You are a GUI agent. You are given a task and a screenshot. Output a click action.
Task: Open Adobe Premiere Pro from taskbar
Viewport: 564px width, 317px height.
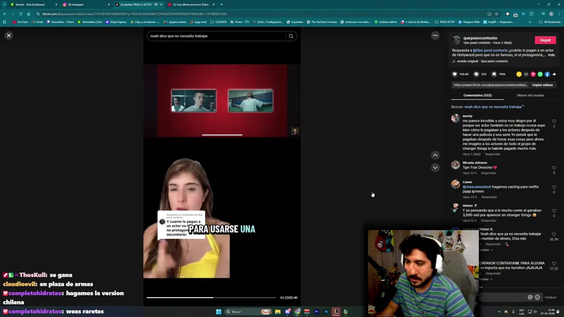click(316, 312)
